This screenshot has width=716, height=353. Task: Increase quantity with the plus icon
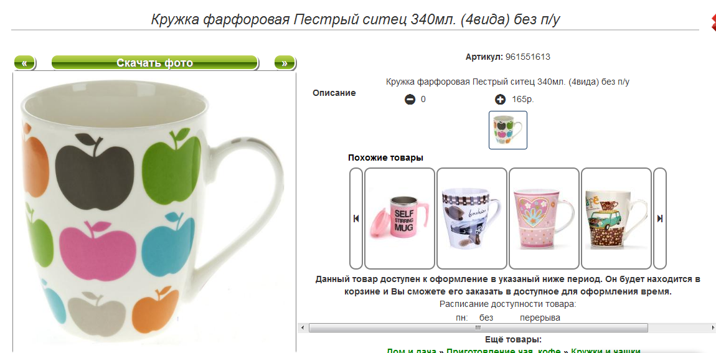coord(501,99)
